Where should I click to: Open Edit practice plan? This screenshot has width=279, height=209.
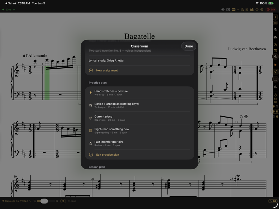pos(139,155)
